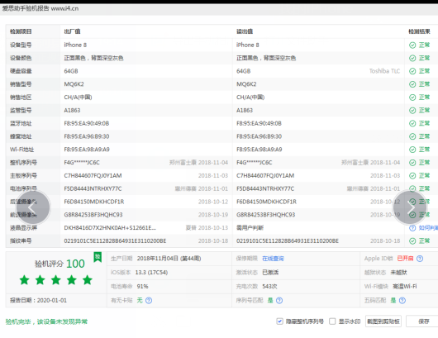Click the 出厂值 column header
The height and width of the screenshot is (338, 438).
[x=72, y=31]
